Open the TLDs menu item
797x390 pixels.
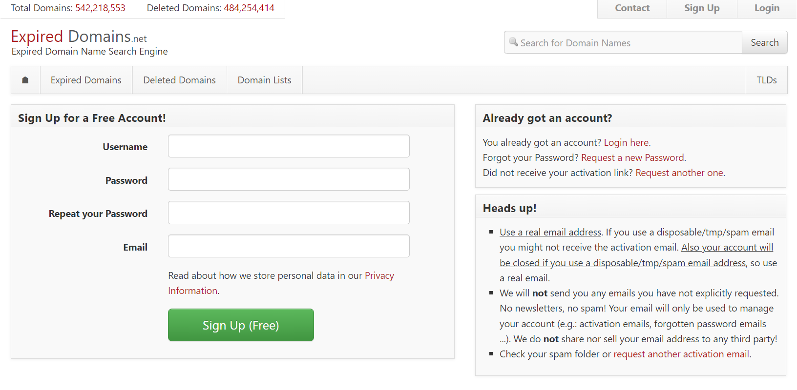point(767,80)
